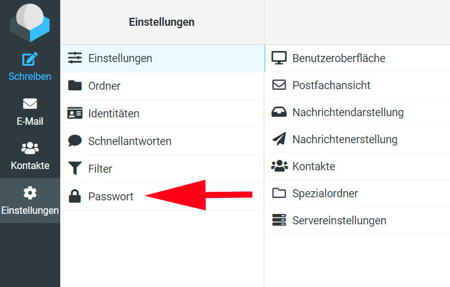Click the Einstellungen header title
The image size is (450, 287).
pos(162,22)
